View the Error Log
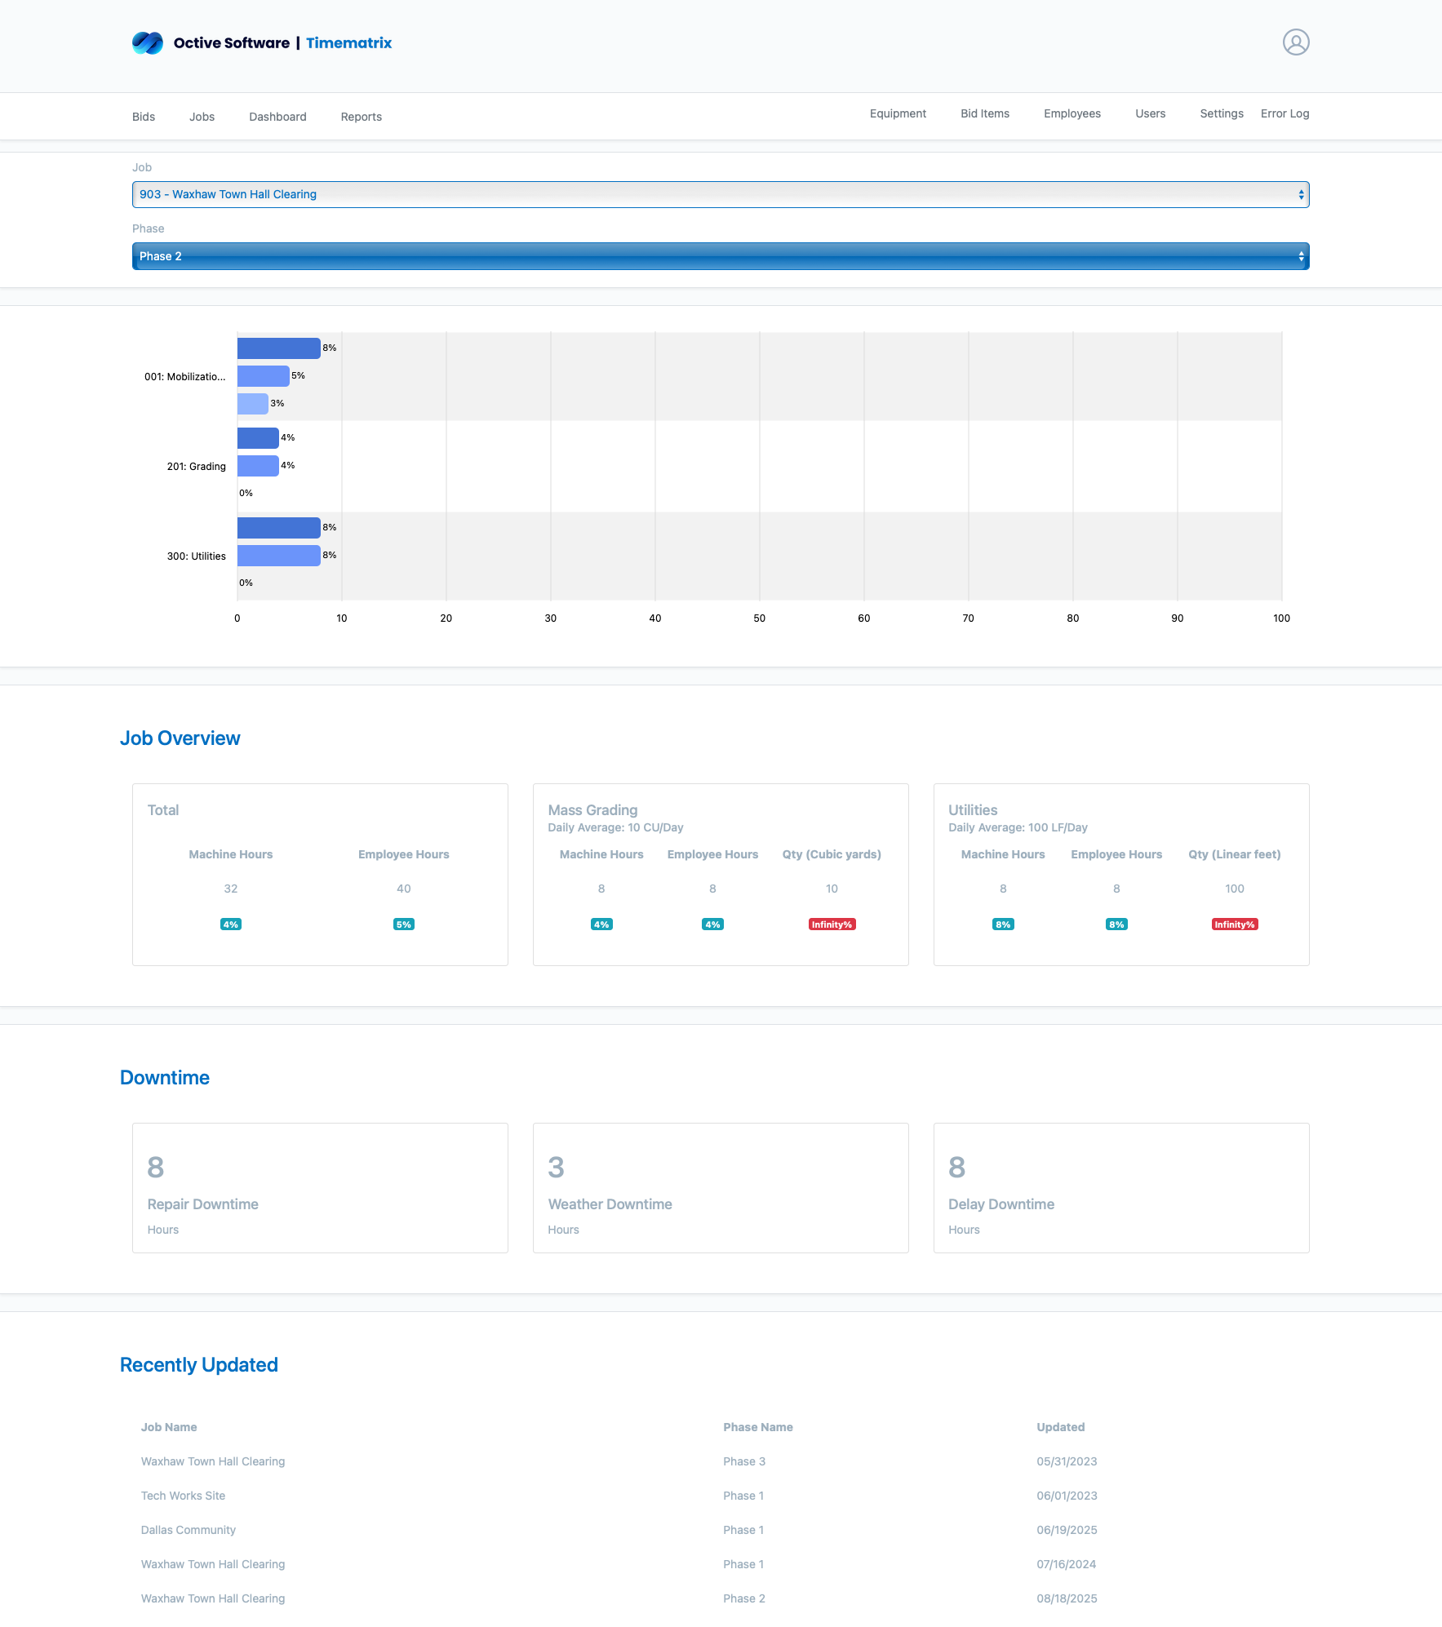This screenshot has width=1442, height=1627. [x=1284, y=114]
